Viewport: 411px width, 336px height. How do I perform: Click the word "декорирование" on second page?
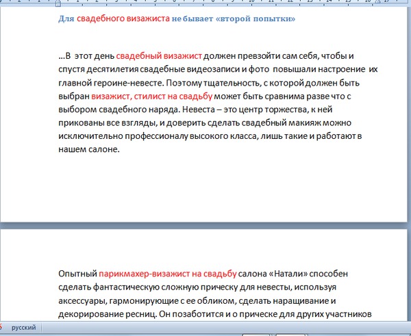[x=90, y=314]
